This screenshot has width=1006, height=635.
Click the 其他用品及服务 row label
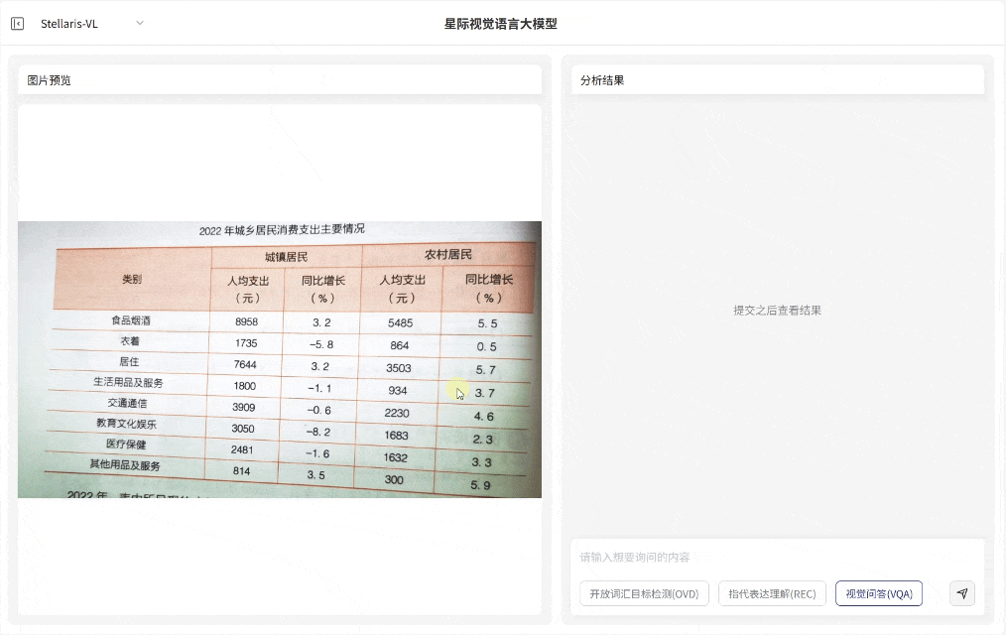[124, 464]
